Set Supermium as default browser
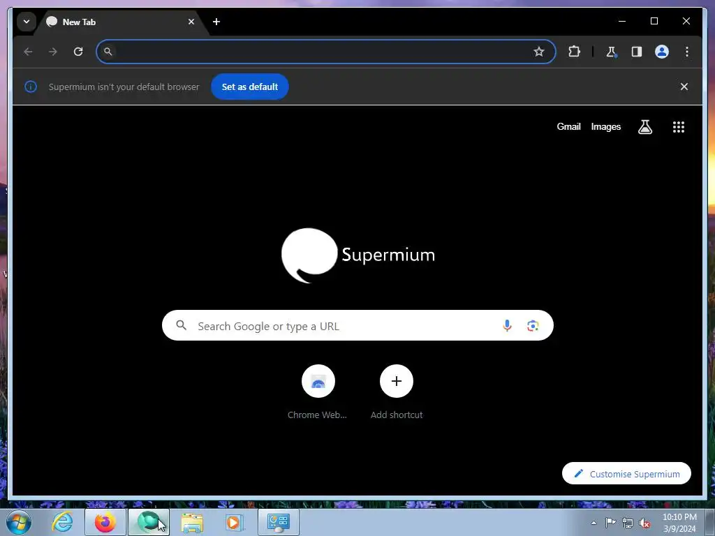Viewport: 715px width, 536px height. (250, 87)
